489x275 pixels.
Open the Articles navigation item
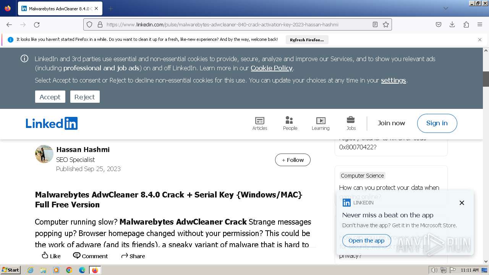[x=260, y=123]
